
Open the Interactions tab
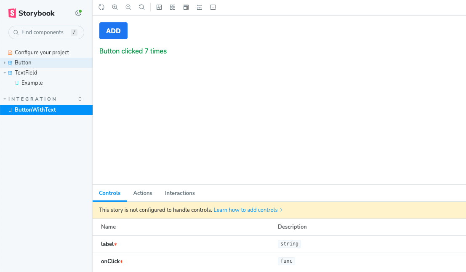coord(180,193)
